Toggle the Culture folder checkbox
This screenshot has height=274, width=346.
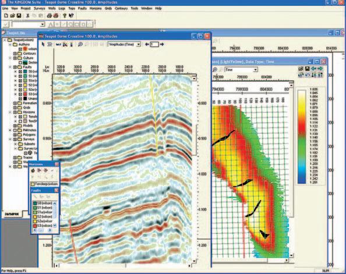pyautogui.click(x=15, y=58)
